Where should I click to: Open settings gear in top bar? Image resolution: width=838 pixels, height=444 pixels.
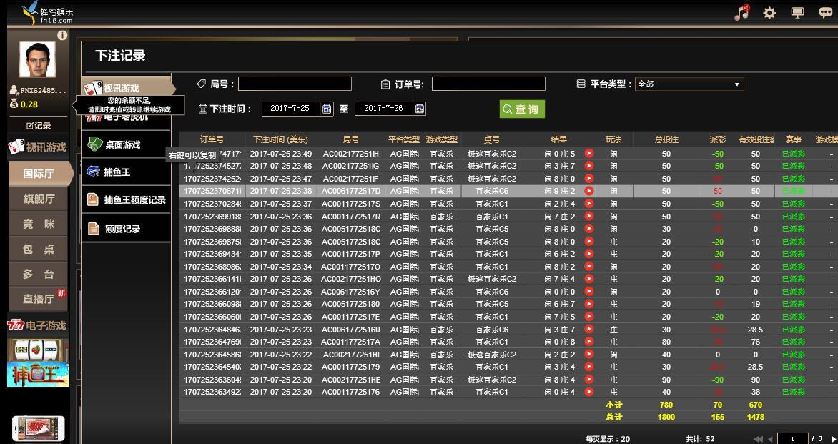pos(769,13)
